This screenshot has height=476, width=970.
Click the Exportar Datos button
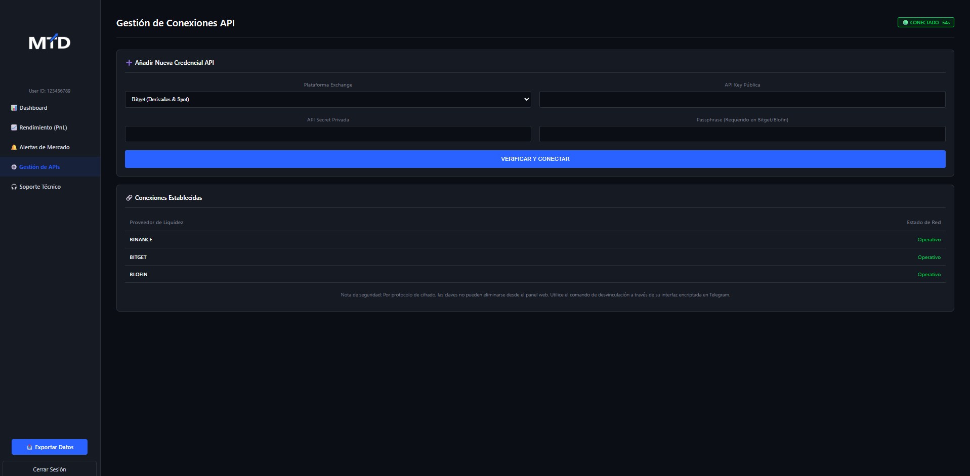[50, 447]
